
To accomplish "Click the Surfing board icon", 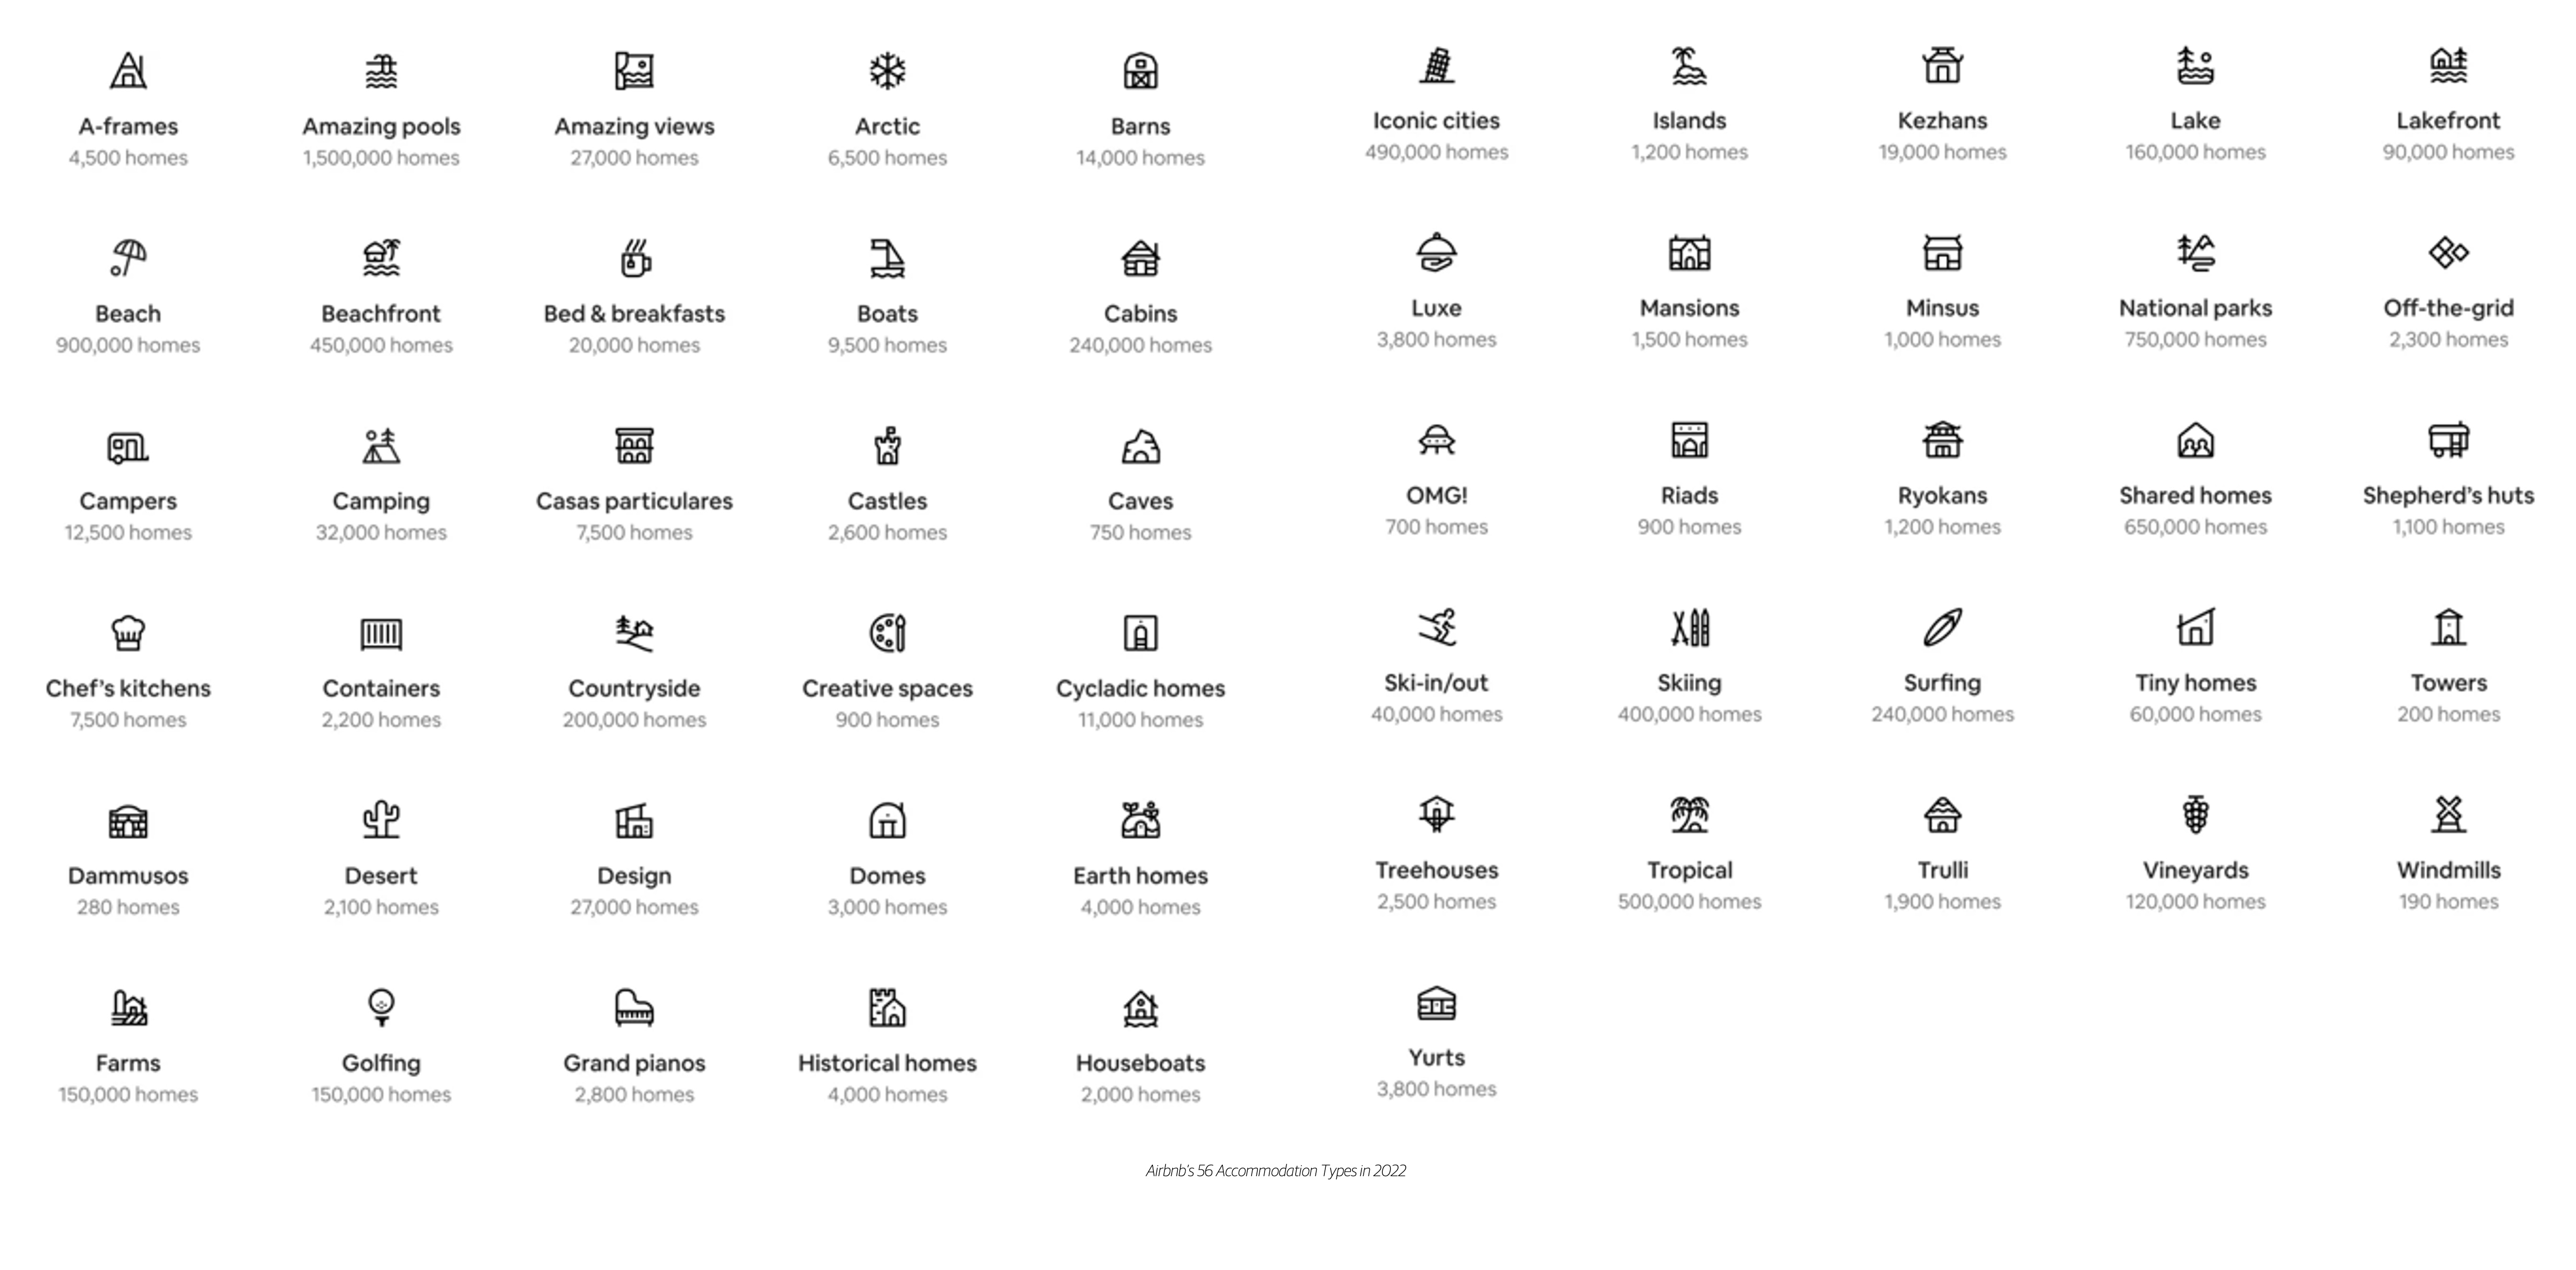I will pos(1942,627).
